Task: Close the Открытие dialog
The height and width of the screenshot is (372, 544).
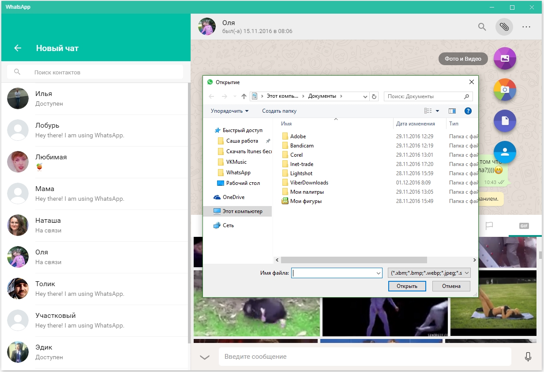Action: (471, 82)
